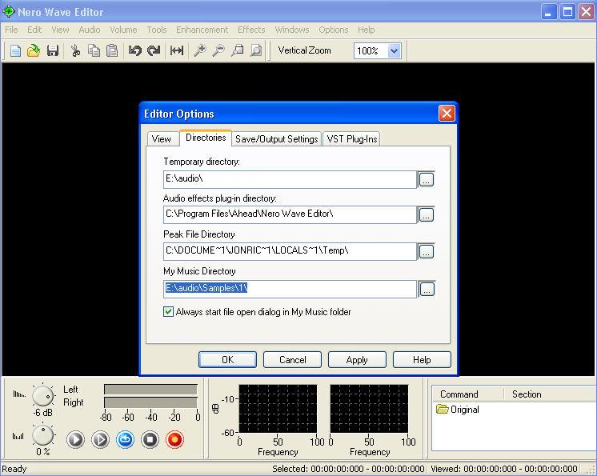Open the Vertical Zoom dropdown

tap(393, 50)
